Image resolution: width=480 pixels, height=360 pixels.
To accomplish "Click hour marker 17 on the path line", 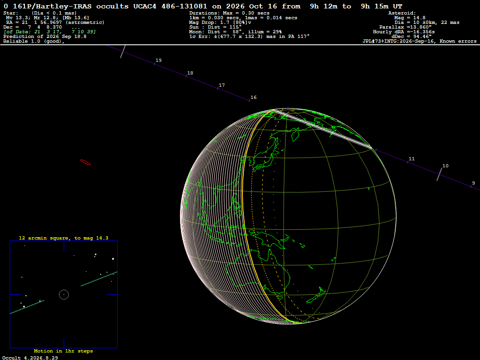I will [x=222, y=85].
